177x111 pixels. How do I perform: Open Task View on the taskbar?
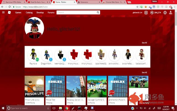54,108
